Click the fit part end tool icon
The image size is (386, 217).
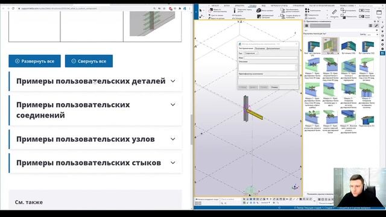point(235,11)
